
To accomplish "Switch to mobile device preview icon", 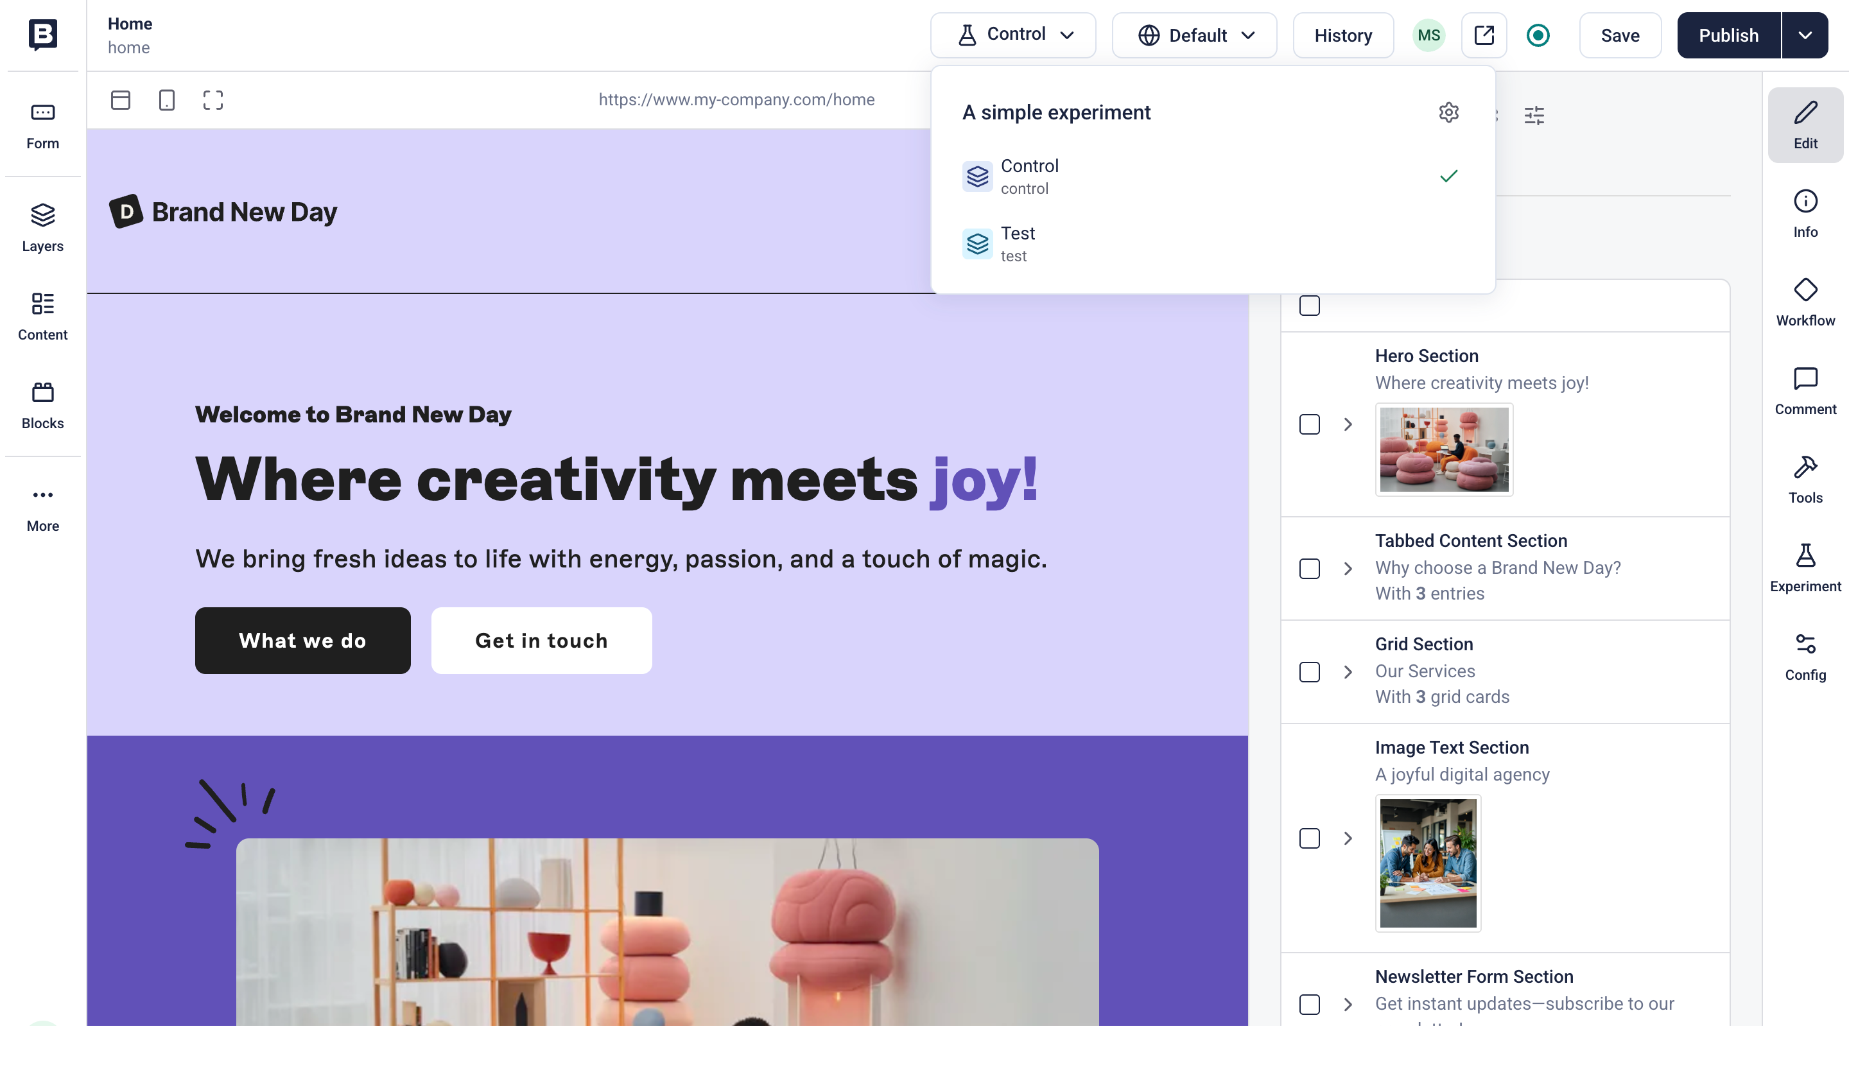I will point(167,100).
